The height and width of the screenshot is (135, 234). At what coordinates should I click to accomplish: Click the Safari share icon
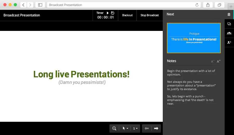pos(208,5)
